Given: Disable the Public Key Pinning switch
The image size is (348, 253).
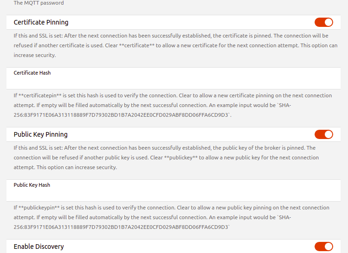Looking at the screenshot, I should pos(323,134).
